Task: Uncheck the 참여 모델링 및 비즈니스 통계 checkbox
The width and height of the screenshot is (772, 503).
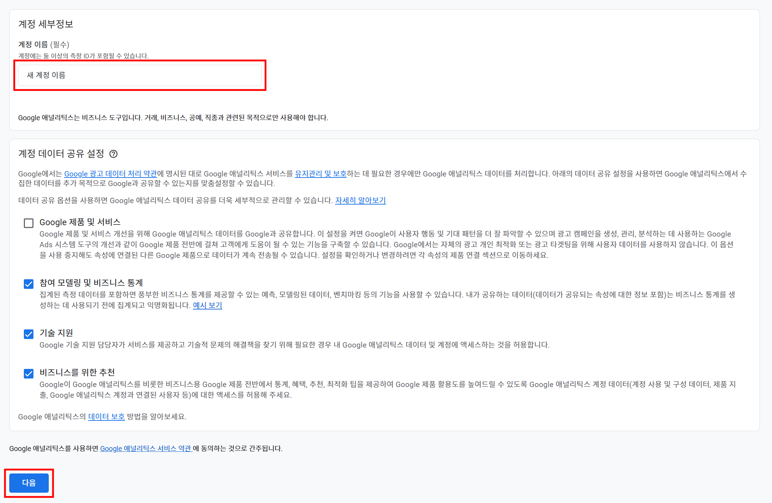Action: point(28,284)
